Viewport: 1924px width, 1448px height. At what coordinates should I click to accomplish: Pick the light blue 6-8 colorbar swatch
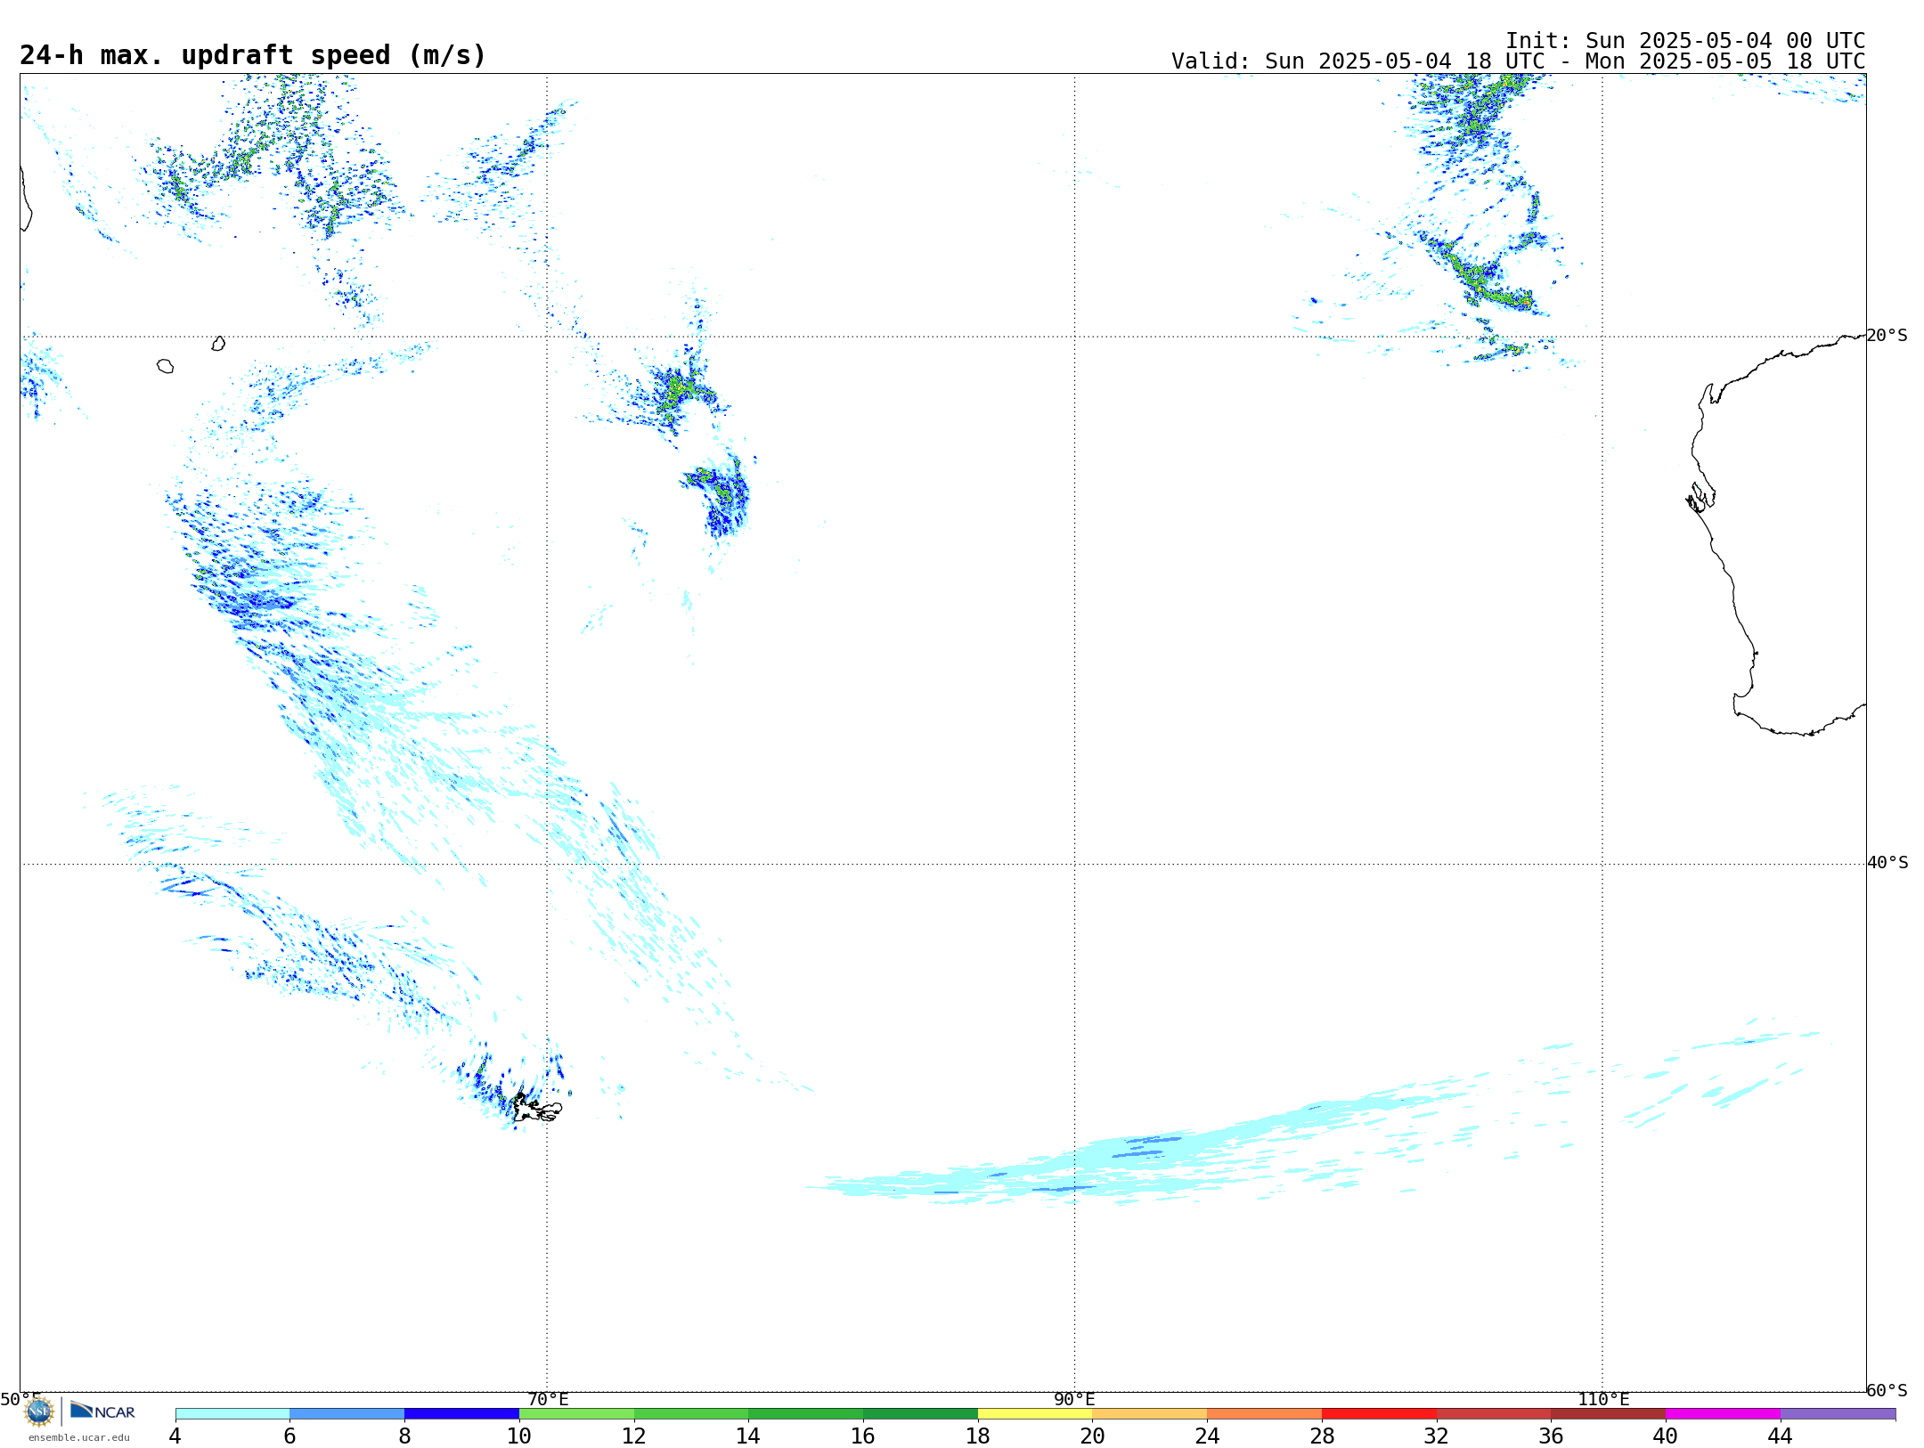(x=347, y=1413)
